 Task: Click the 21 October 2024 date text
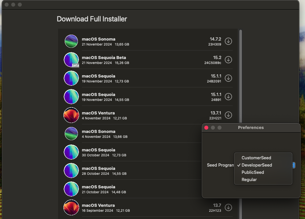click(95, 192)
